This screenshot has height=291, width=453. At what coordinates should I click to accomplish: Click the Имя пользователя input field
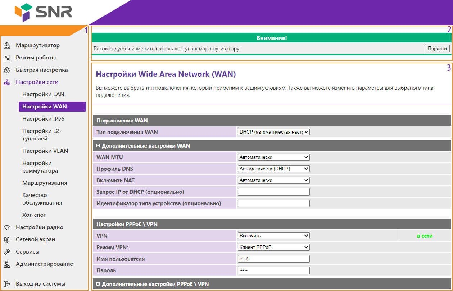(273, 259)
